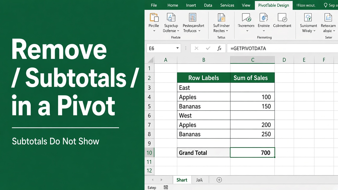Switch to the Shart sheet tab
The height and width of the screenshot is (190, 338).
pyautogui.click(x=182, y=180)
